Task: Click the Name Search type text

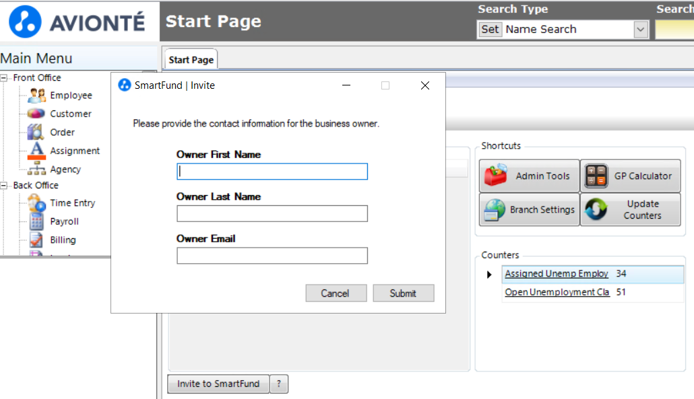Action: click(541, 30)
